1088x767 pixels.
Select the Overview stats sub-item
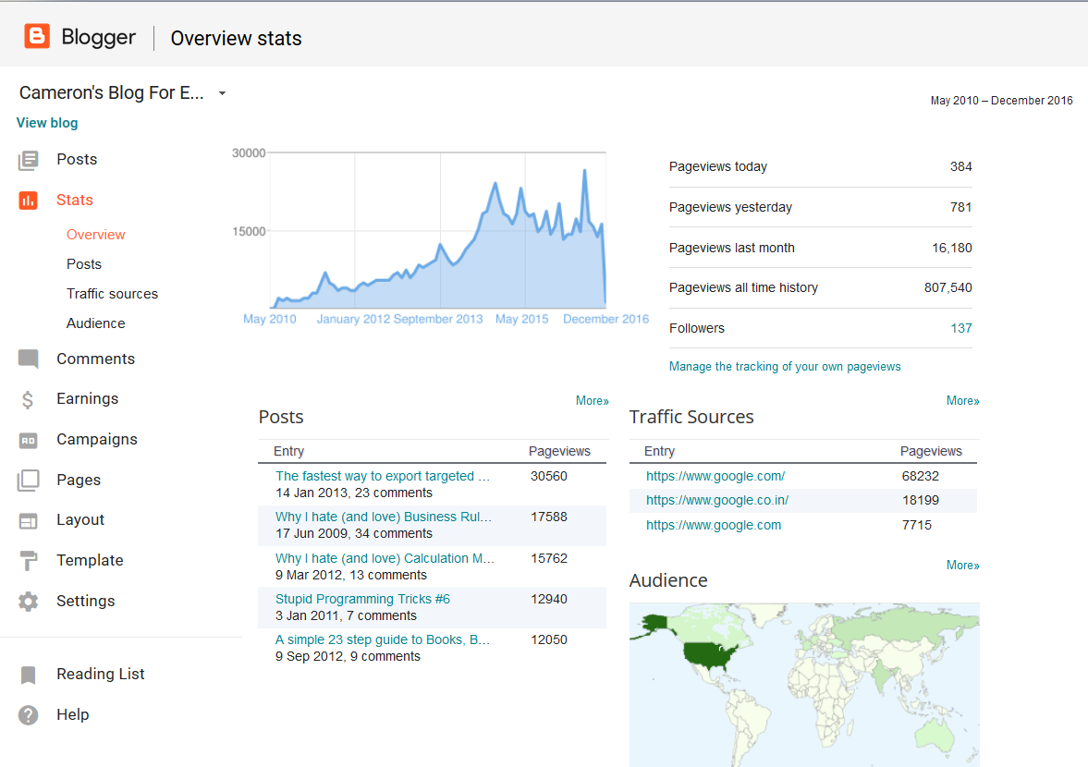(96, 235)
